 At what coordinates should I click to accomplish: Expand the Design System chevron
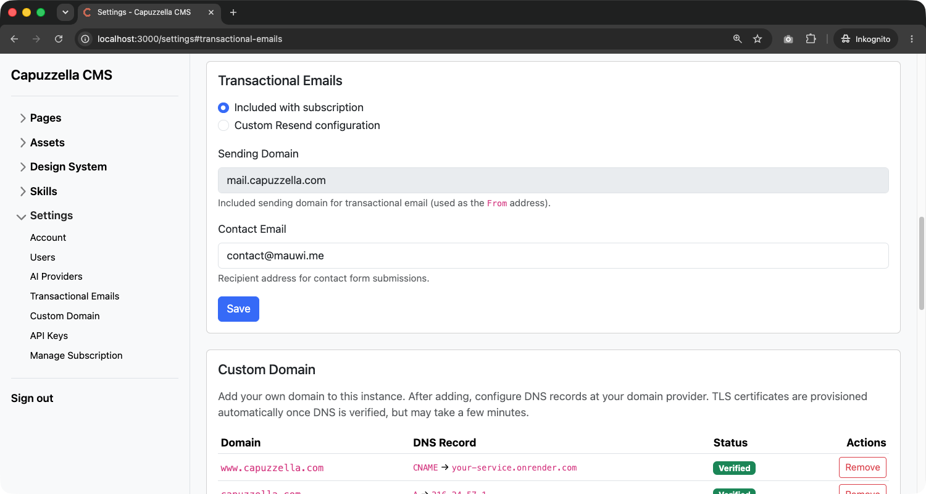point(23,167)
